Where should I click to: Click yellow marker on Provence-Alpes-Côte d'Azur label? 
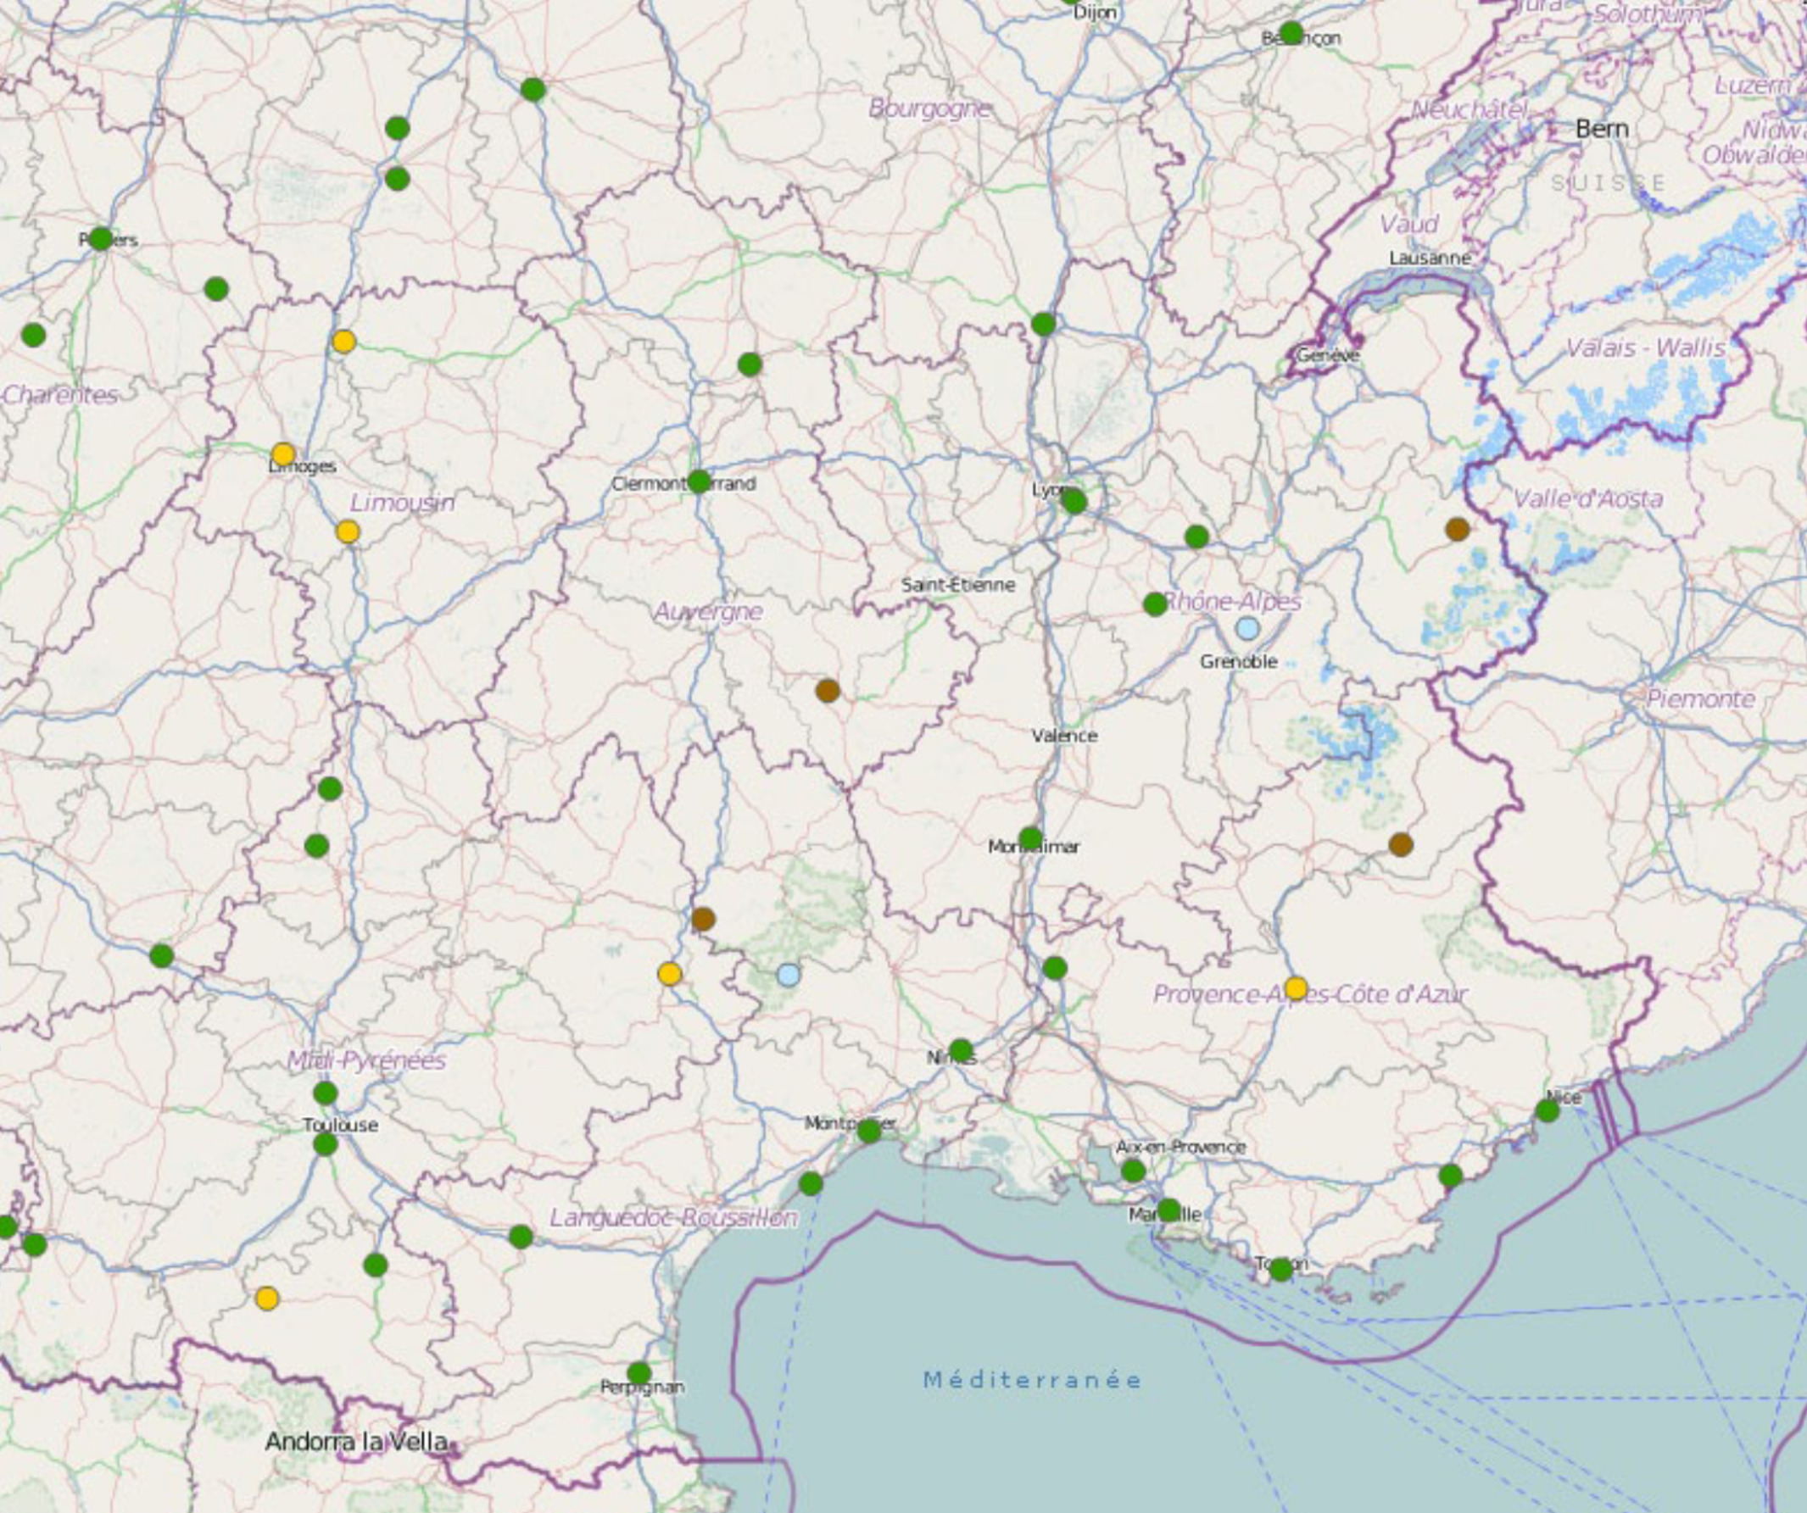tap(1296, 988)
